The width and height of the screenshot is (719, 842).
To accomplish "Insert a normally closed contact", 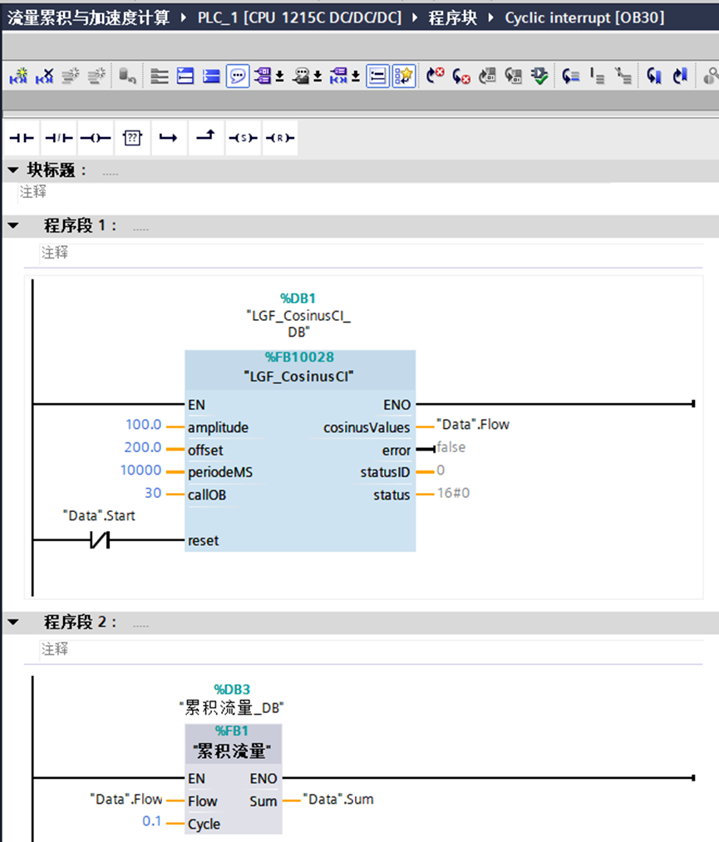I will point(59,138).
